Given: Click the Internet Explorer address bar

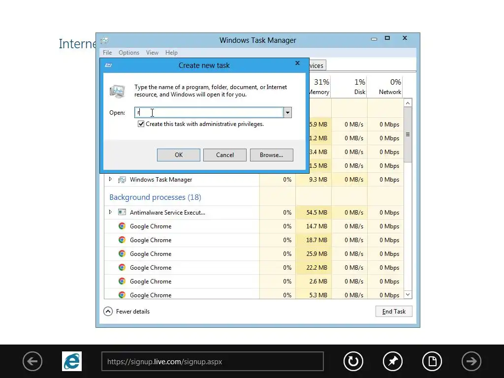Looking at the screenshot, I should 213,361.
